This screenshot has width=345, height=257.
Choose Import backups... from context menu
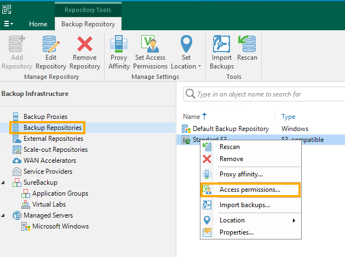click(250, 205)
